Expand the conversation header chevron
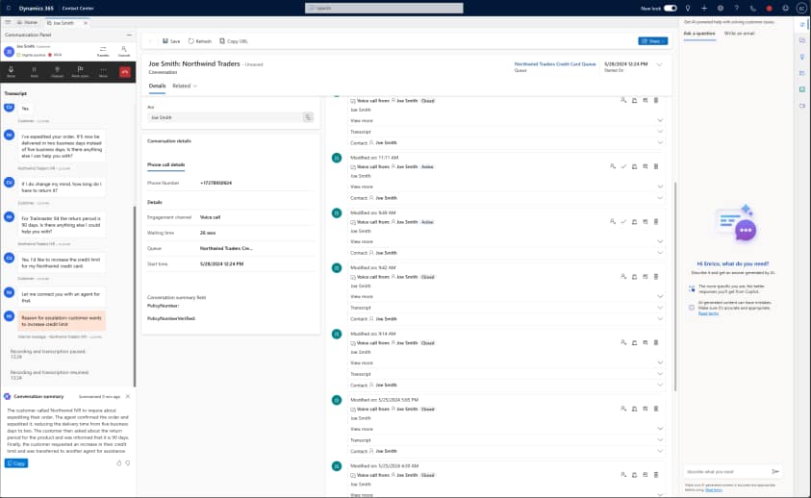Image resolution: width=811 pixels, height=498 pixels. click(x=659, y=64)
